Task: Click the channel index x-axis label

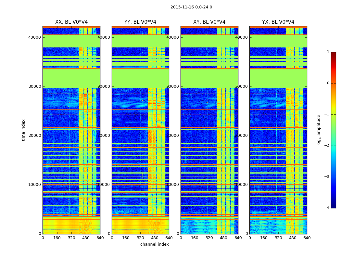Action: (154, 244)
